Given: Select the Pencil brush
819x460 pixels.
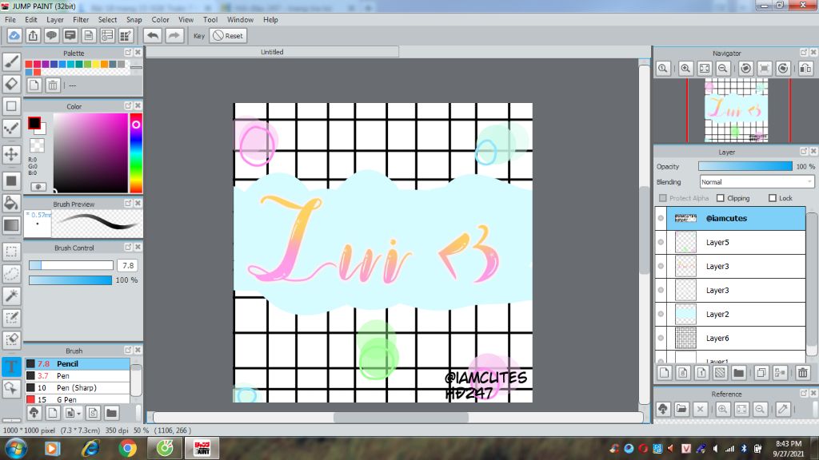Looking at the screenshot, I should tap(78, 363).
